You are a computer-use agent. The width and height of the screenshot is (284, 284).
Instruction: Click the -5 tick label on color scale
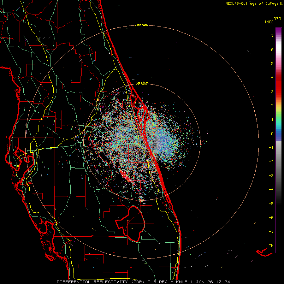[271, 204]
